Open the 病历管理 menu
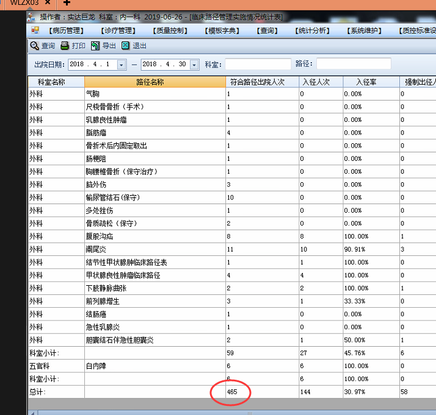 67,30
